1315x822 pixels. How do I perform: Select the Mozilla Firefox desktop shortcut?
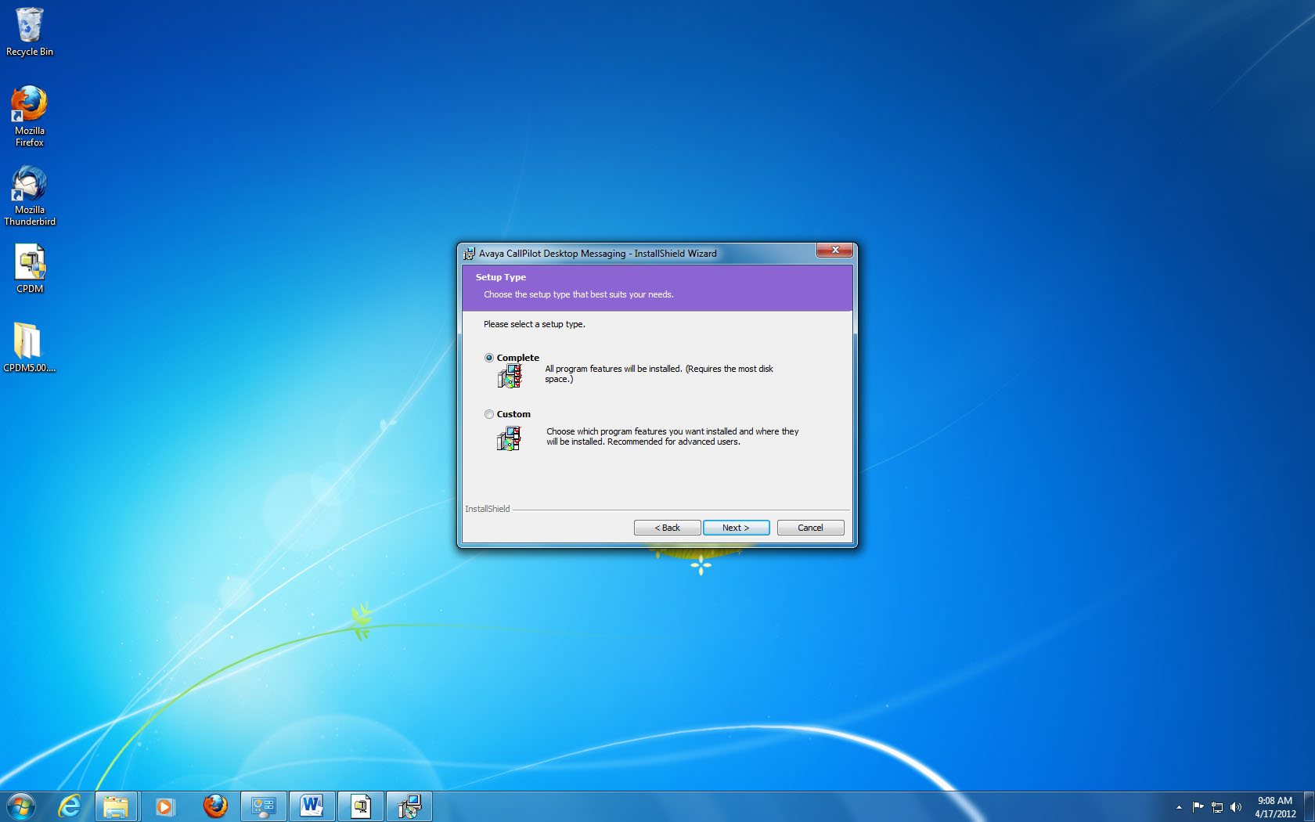tap(30, 116)
